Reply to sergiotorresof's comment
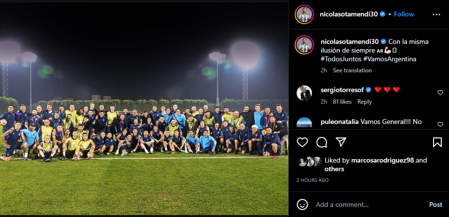Viewport: 449px width, 217px height. 364,102
